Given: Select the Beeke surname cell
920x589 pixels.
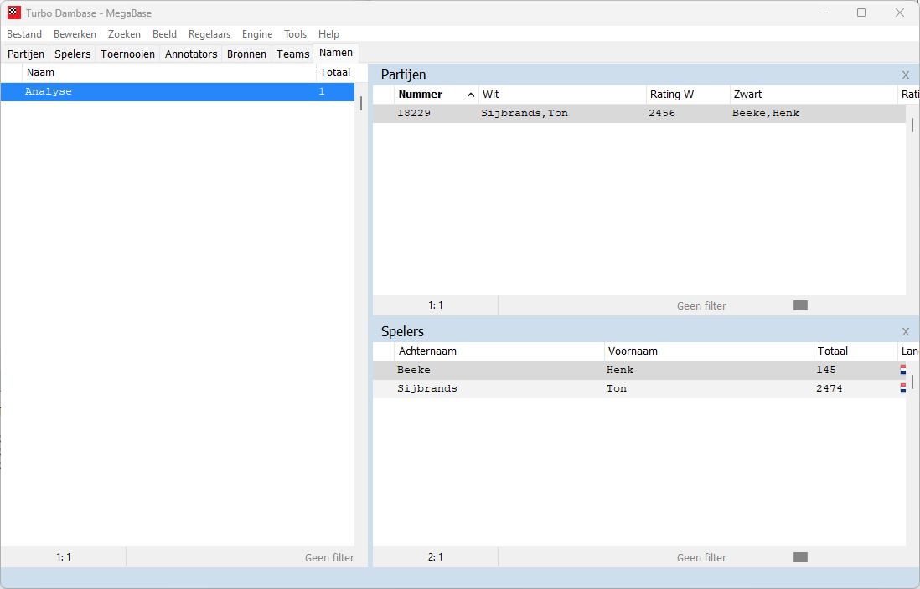Looking at the screenshot, I should pos(414,370).
